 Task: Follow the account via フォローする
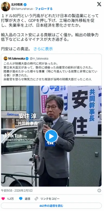pyautogui.click(x=44, y=9)
